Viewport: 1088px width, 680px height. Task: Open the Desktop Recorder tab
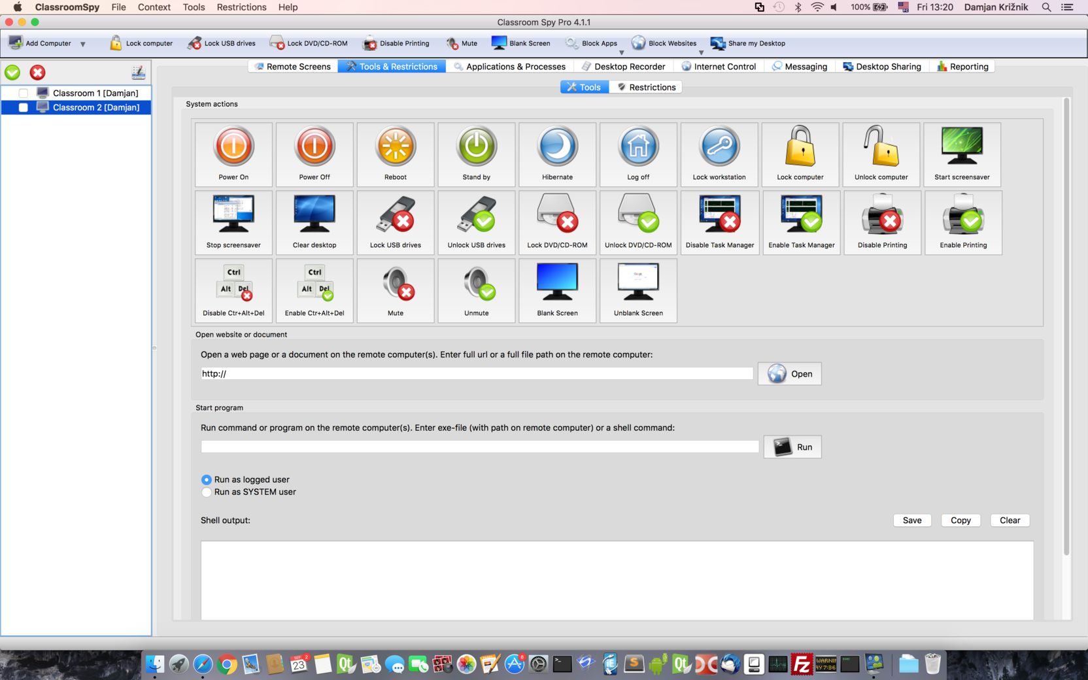[623, 67]
